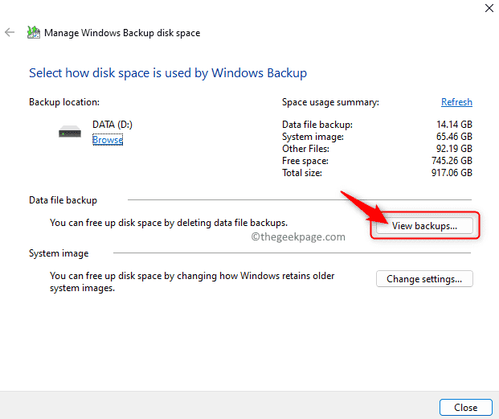499x419 pixels.
Task: Open Change settings for system image
Action: (424, 279)
